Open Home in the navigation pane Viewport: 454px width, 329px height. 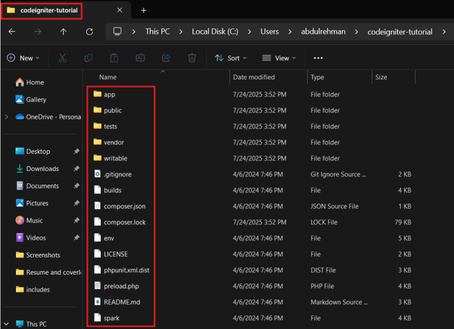click(30, 82)
